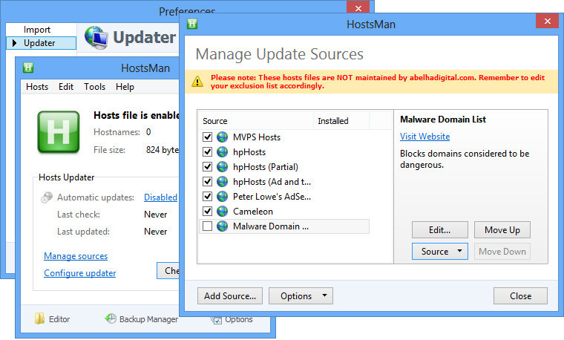Click Add Source... button
Screen dimensions: 564x340
pos(230,295)
